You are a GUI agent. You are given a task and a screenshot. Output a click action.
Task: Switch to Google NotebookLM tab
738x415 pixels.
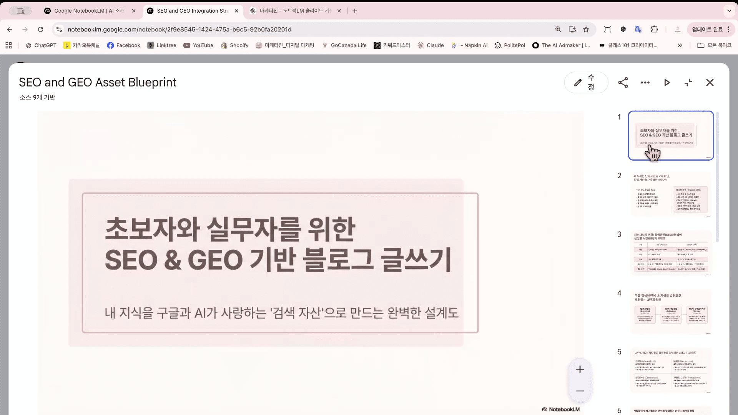pos(89,11)
